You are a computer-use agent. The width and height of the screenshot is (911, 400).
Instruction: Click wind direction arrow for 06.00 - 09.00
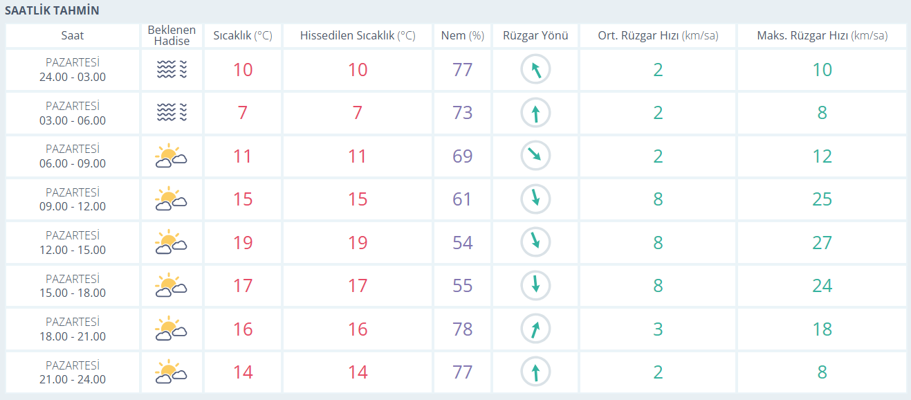point(535,156)
